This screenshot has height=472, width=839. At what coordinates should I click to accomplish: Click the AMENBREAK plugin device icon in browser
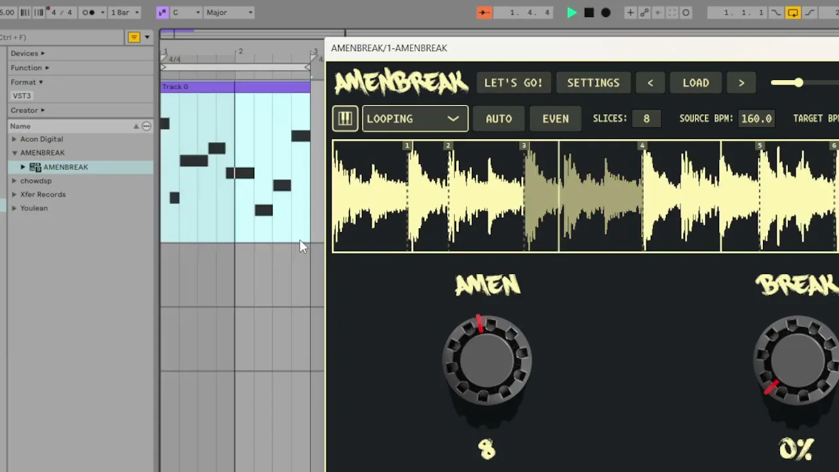35,167
